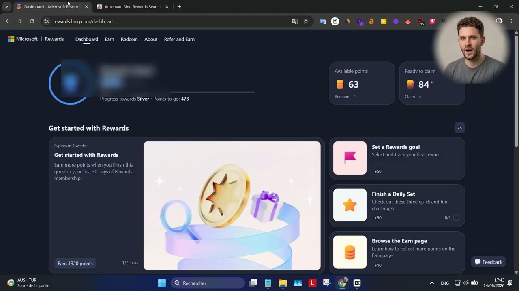Screen dimensions: 519x291
Task: Open the tab search dropdown arrow
Action: click(x=6, y=7)
